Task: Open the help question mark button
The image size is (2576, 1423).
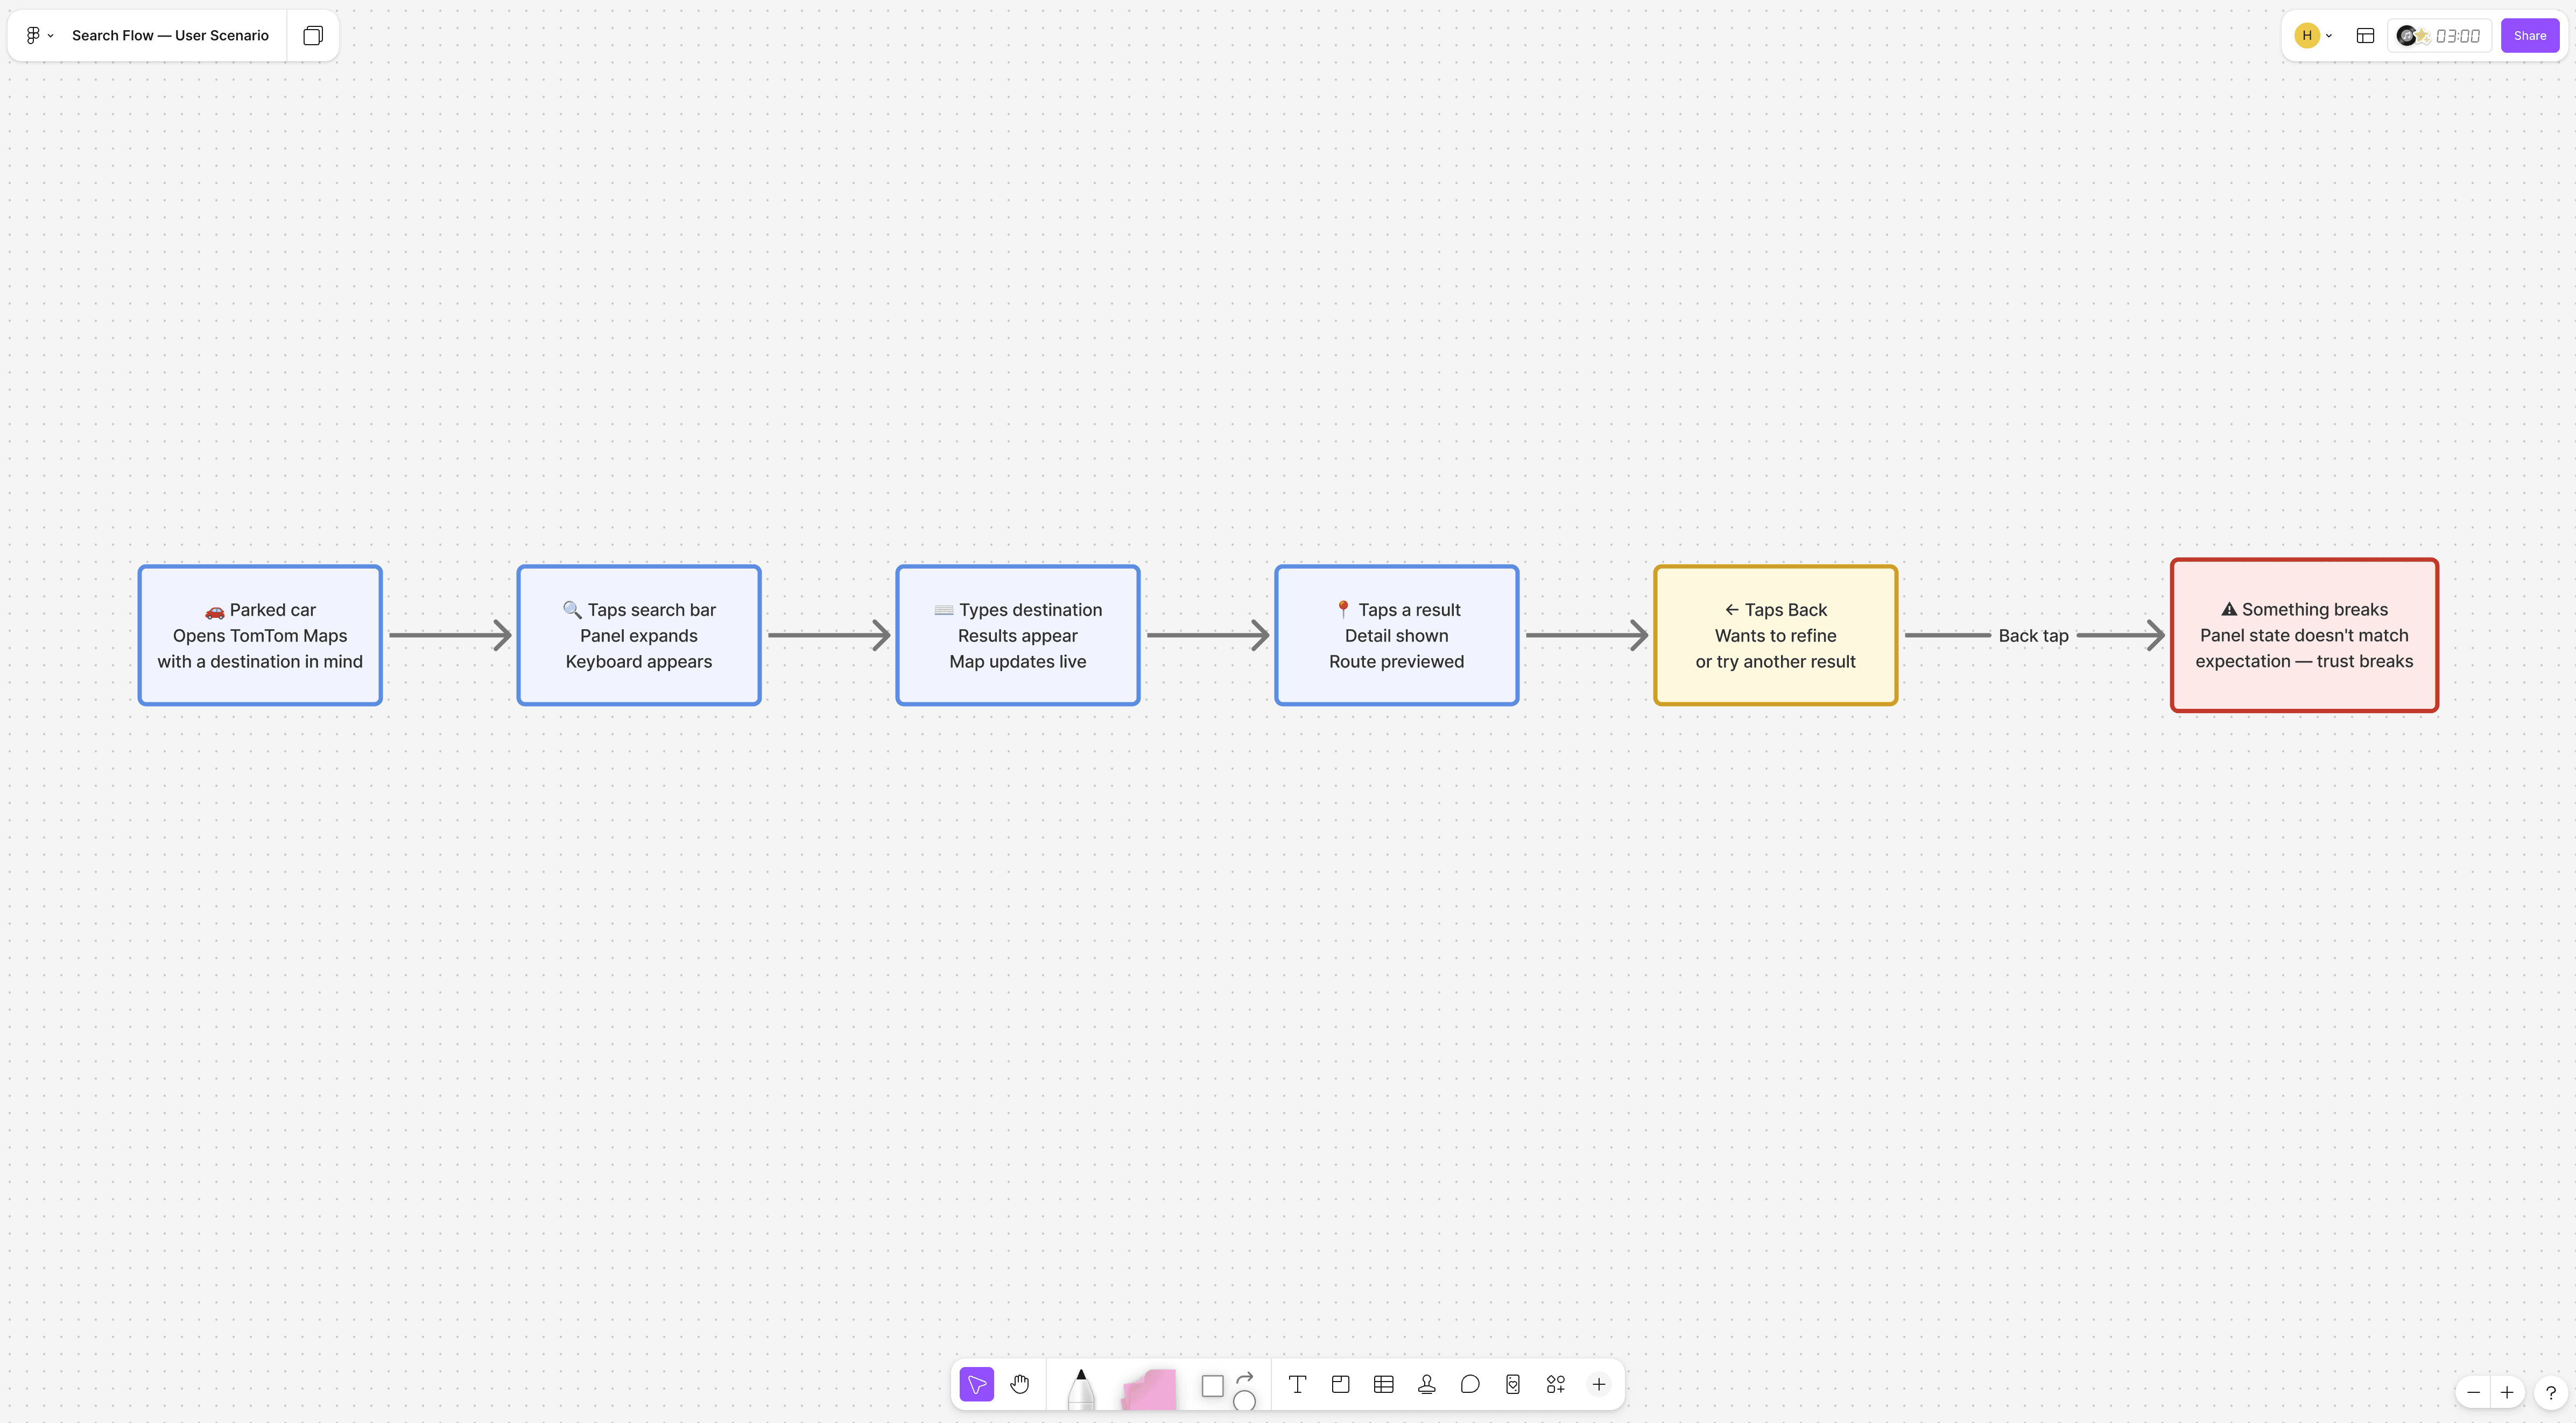Action: (2550, 1392)
